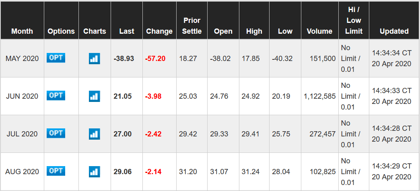
Task: Click the JUN 2020 volume 1,122,585
Action: tap(320, 96)
